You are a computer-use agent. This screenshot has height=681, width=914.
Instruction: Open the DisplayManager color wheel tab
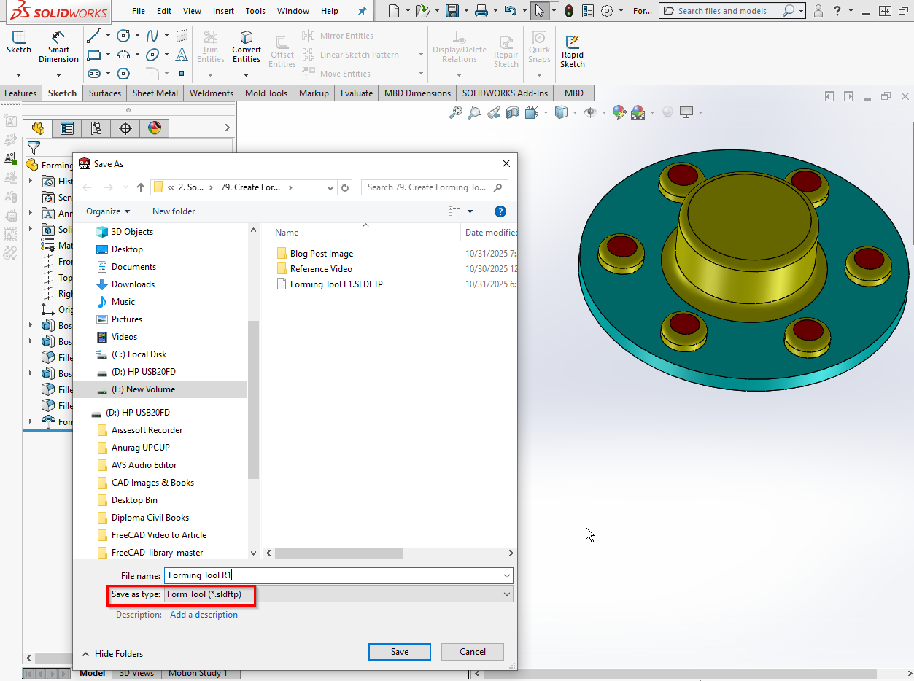tap(154, 128)
